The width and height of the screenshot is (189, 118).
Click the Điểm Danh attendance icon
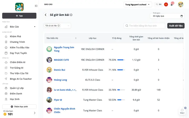[x=6, y=94]
